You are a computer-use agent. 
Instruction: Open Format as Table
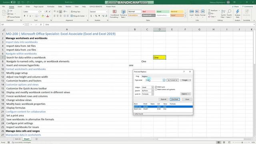point(124,14)
